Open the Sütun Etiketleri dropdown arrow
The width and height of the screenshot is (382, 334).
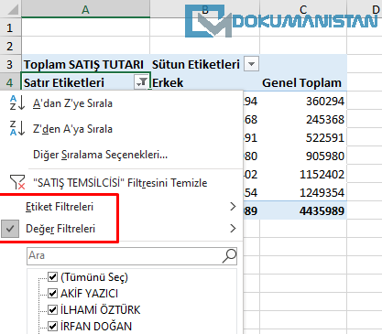[251, 64]
